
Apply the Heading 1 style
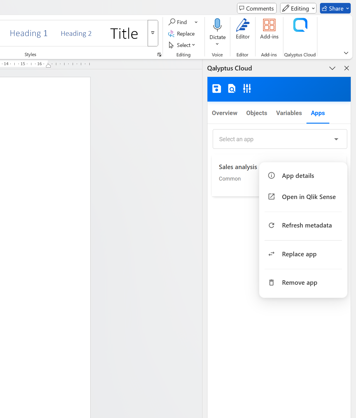point(29,33)
